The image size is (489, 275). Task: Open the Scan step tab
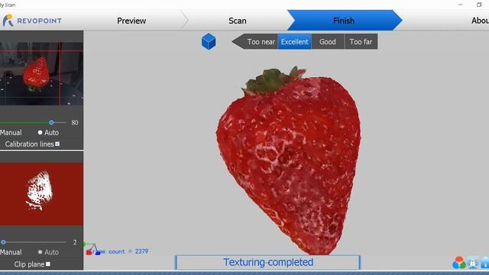pos(238,21)
